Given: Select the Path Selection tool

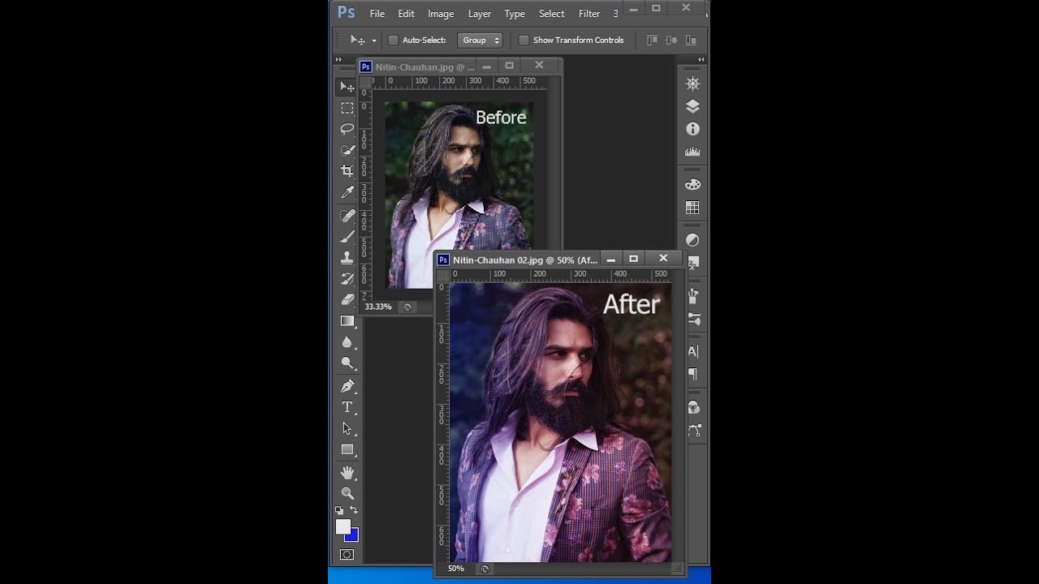Looking at the screenshot, I should point(347,428).
